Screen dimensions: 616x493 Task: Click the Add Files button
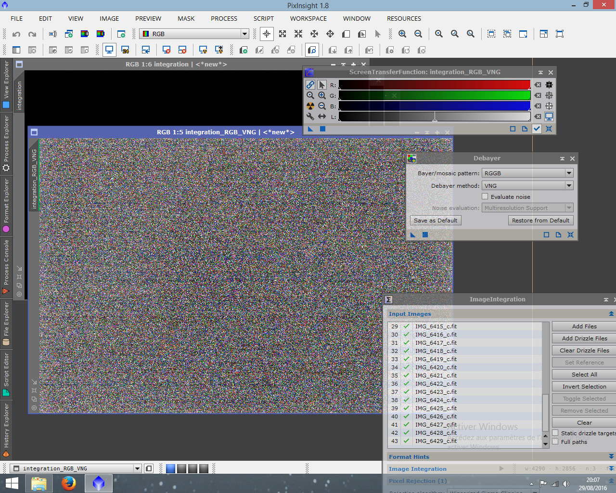click(584, 326)
